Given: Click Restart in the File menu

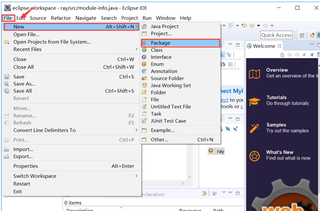Looking at the screenshot, I should [21, 184].
